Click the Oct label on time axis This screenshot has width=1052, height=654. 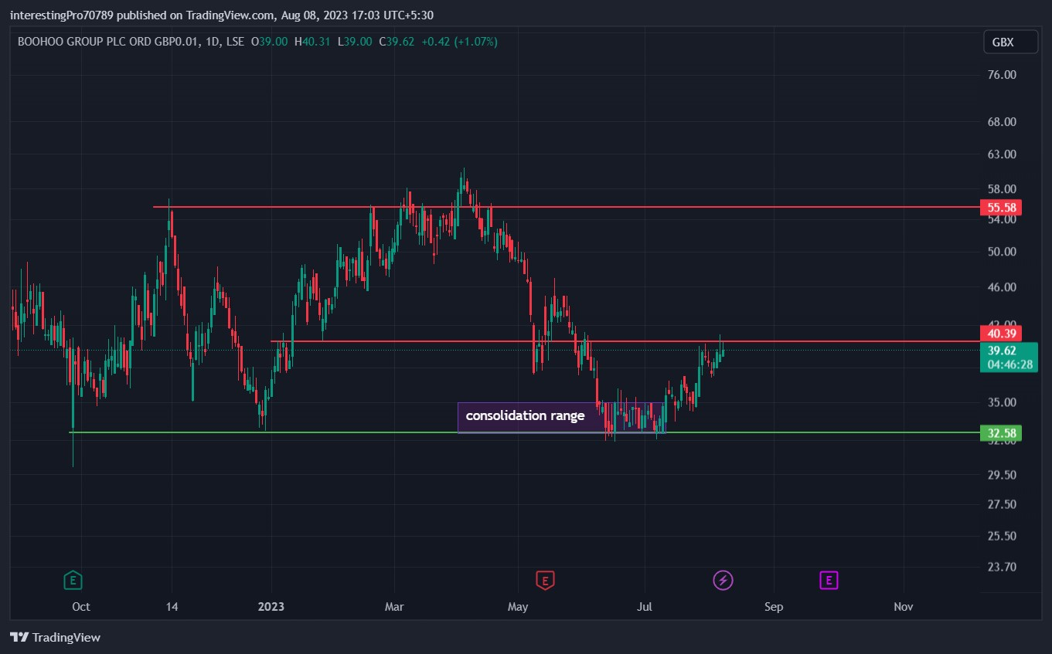coord(81,607)
